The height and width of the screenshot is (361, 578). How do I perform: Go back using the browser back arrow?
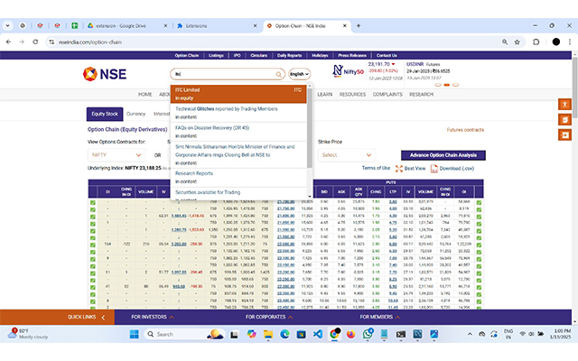point(8,42)
